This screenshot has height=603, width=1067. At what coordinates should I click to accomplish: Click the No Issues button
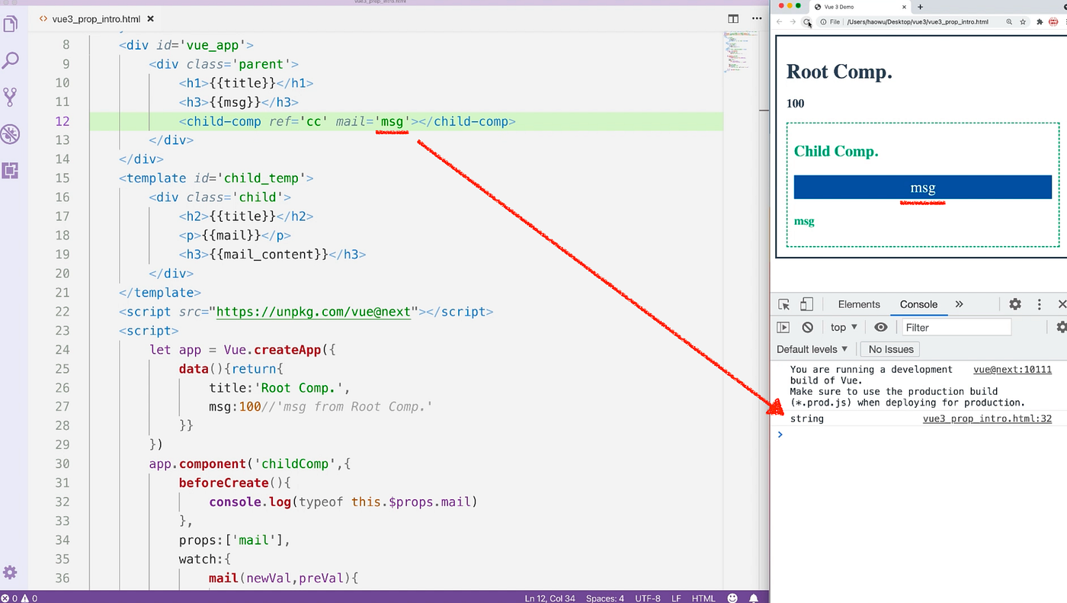(890, 349)
